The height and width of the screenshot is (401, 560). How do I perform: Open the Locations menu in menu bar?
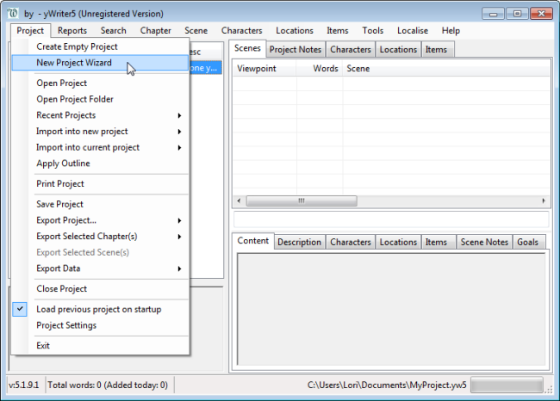point(295,31)
